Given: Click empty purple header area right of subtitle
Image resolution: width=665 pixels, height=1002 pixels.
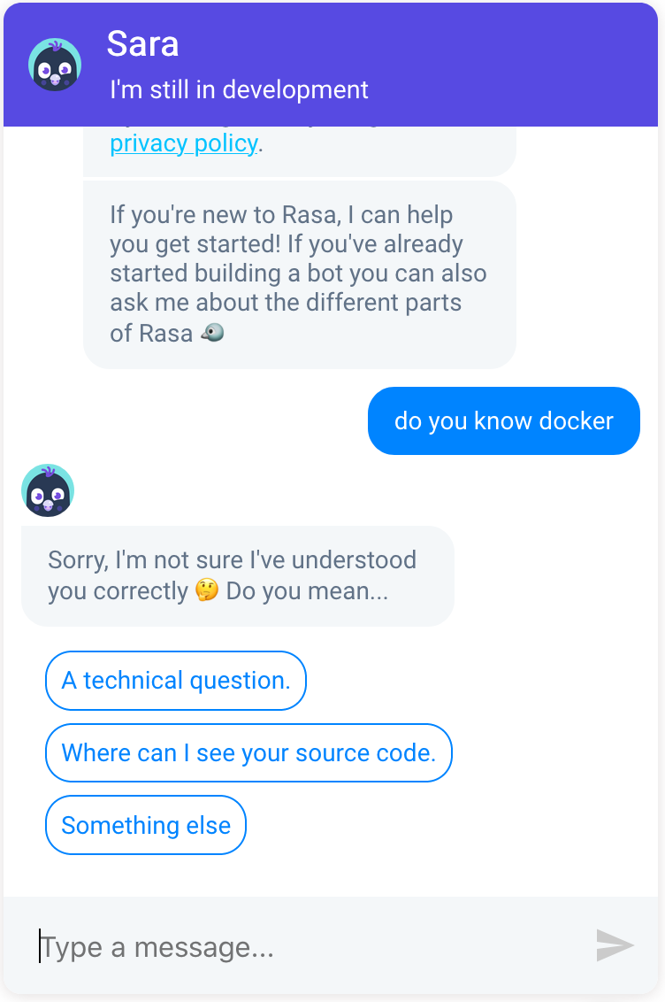Looking at the screenshot, I should pos(510,90).
